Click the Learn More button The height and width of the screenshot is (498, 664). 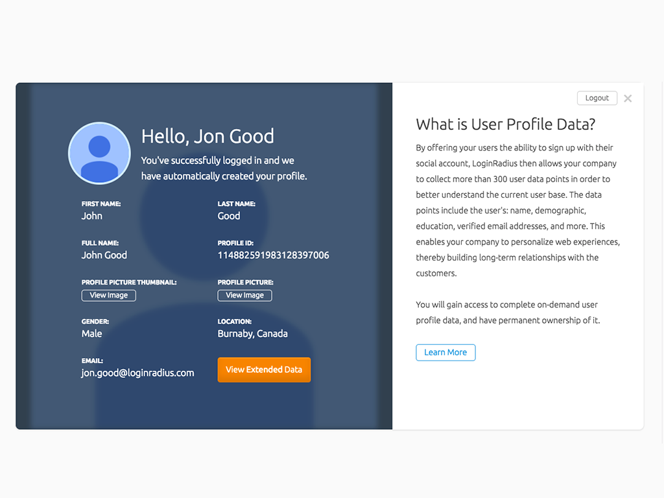tap(445, 353)
